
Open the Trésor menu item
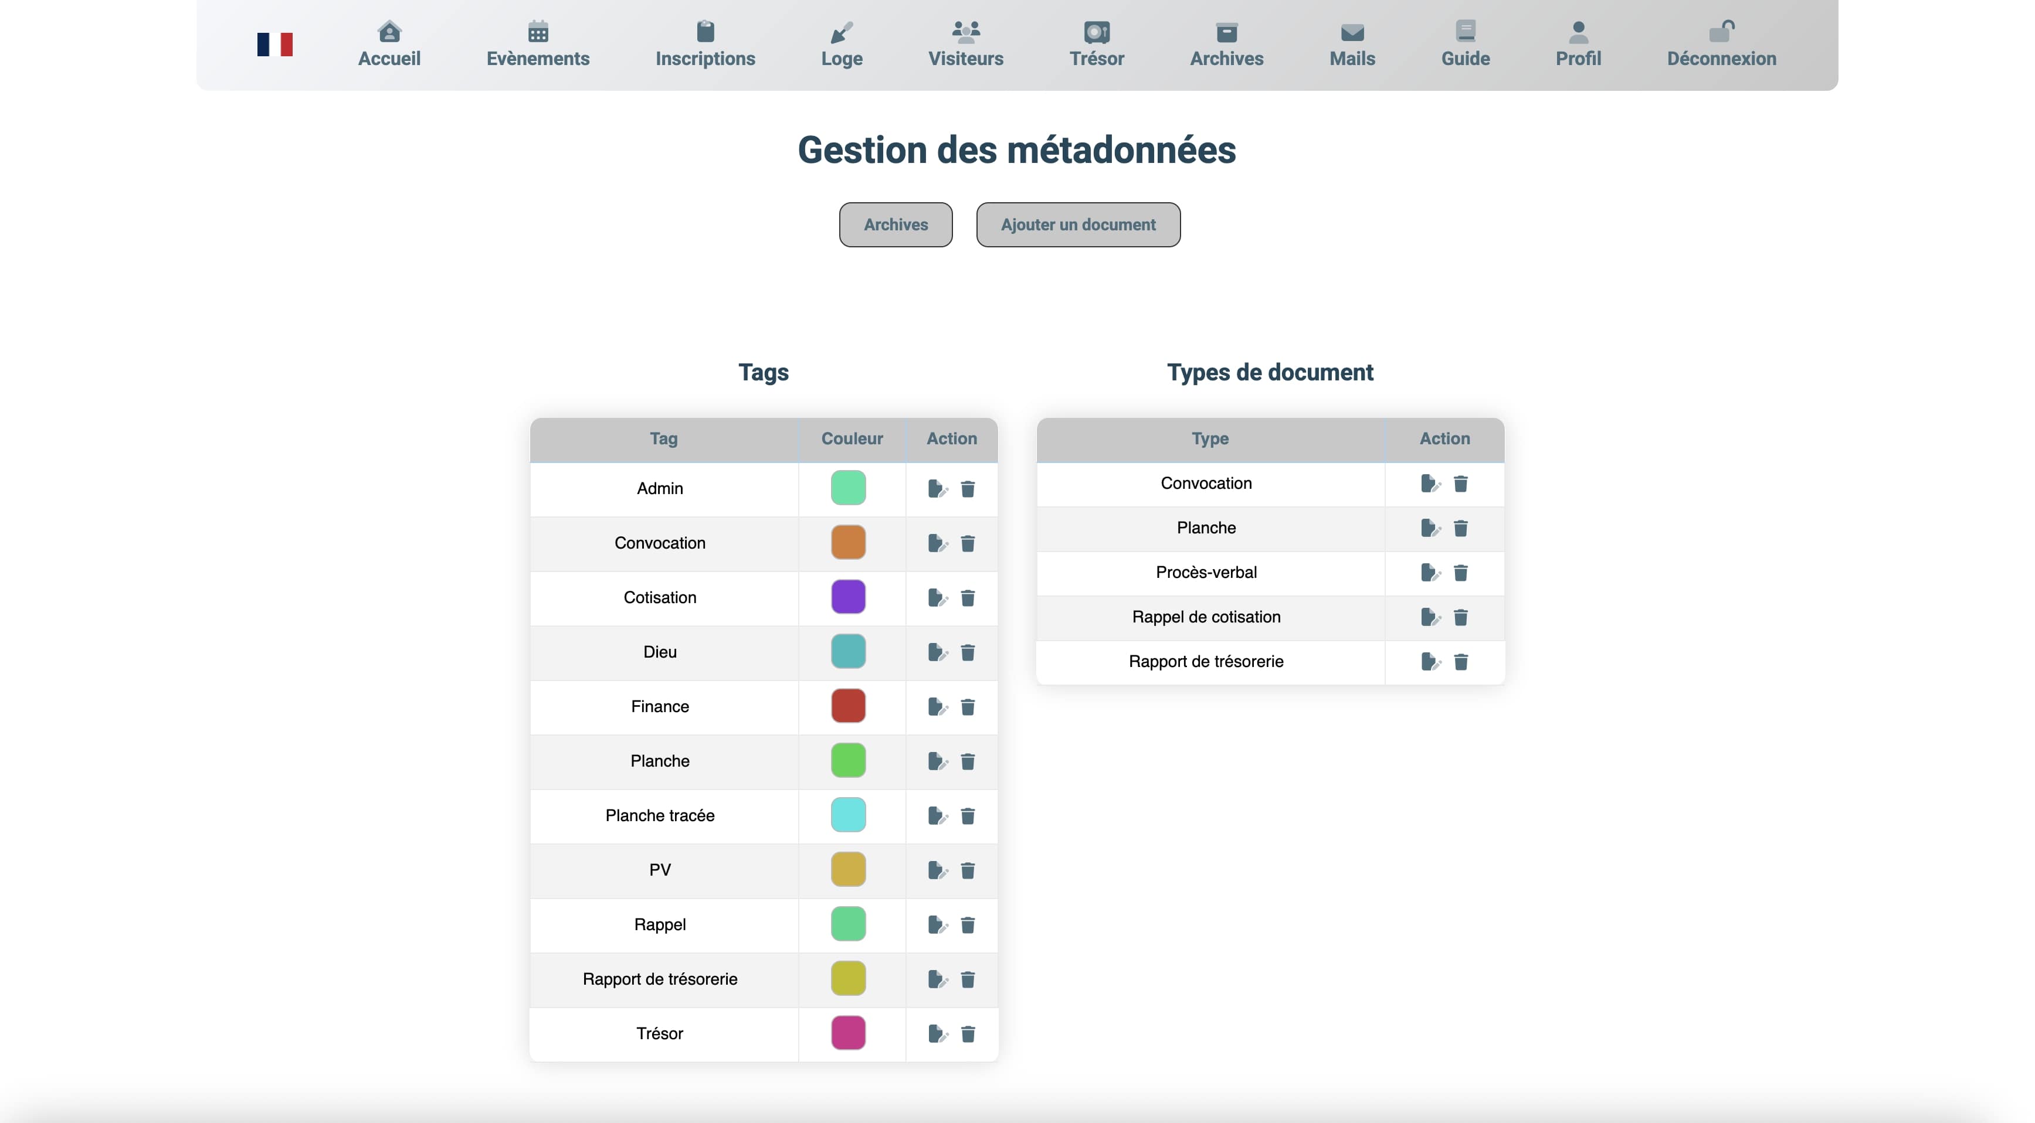click(1097, 44)
